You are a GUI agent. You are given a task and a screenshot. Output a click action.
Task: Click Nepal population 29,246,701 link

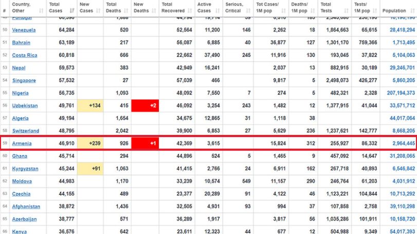coord(402,68)
